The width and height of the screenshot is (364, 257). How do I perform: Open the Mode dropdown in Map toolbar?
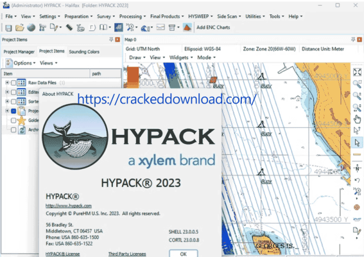[206, 57]
